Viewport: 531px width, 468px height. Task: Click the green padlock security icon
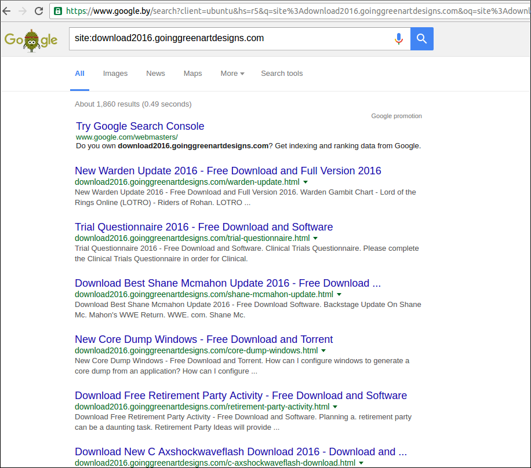58,11
